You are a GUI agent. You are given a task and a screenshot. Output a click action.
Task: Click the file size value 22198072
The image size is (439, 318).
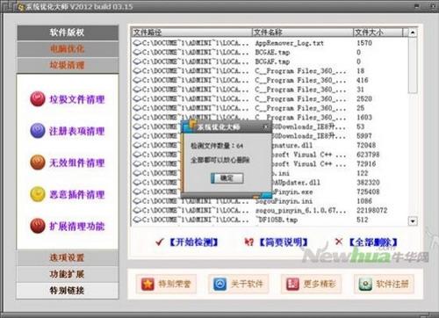tap(372, 210)
